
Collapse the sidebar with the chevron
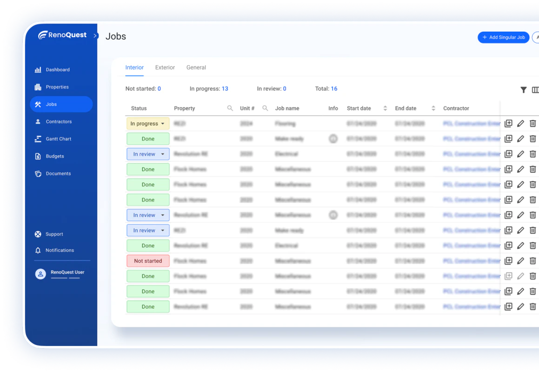[x=95, y=35]
